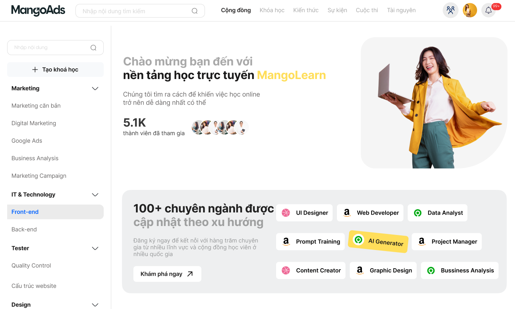515x309 pixels.
Task: Click the amazon icon on Web Developer tag
Action: 347,213
